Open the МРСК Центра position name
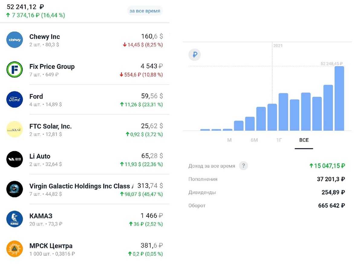Screen dimensions: 363x269 pos(51,246)
